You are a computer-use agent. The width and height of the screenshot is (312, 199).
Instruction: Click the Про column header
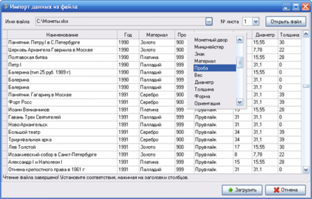pyautogui.click(x=181, y=35)
